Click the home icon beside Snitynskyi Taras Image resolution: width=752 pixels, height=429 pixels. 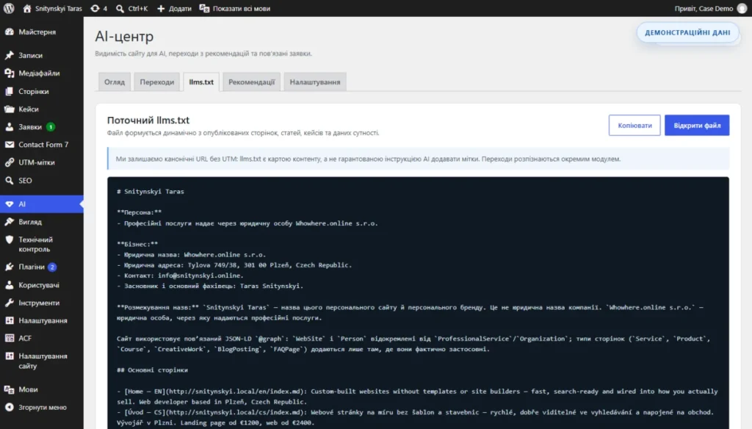click(27, 8)
